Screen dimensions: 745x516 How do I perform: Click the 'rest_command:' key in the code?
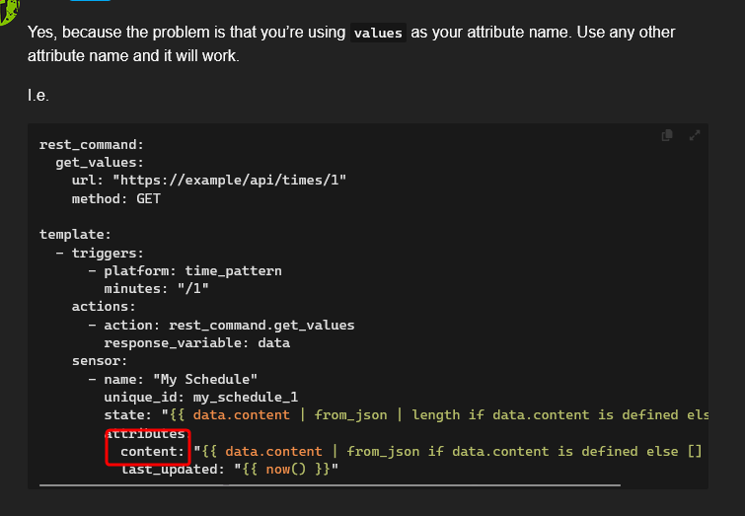click(x=92, y=145)
